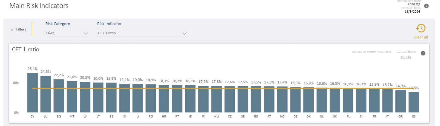Click the EU/EEA ratio value 16,1%
Viewport: 440px width, 126px height.
[406, 58]
